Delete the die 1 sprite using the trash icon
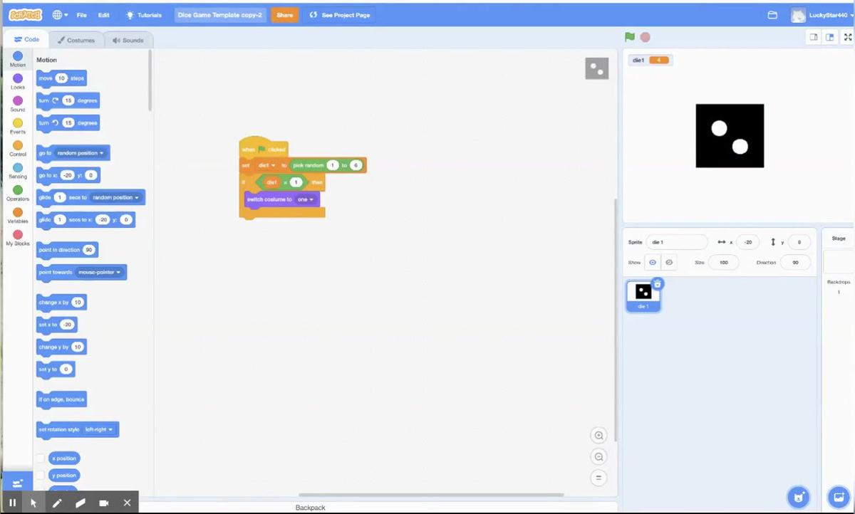The image size is (855, 514). (658, 284)
